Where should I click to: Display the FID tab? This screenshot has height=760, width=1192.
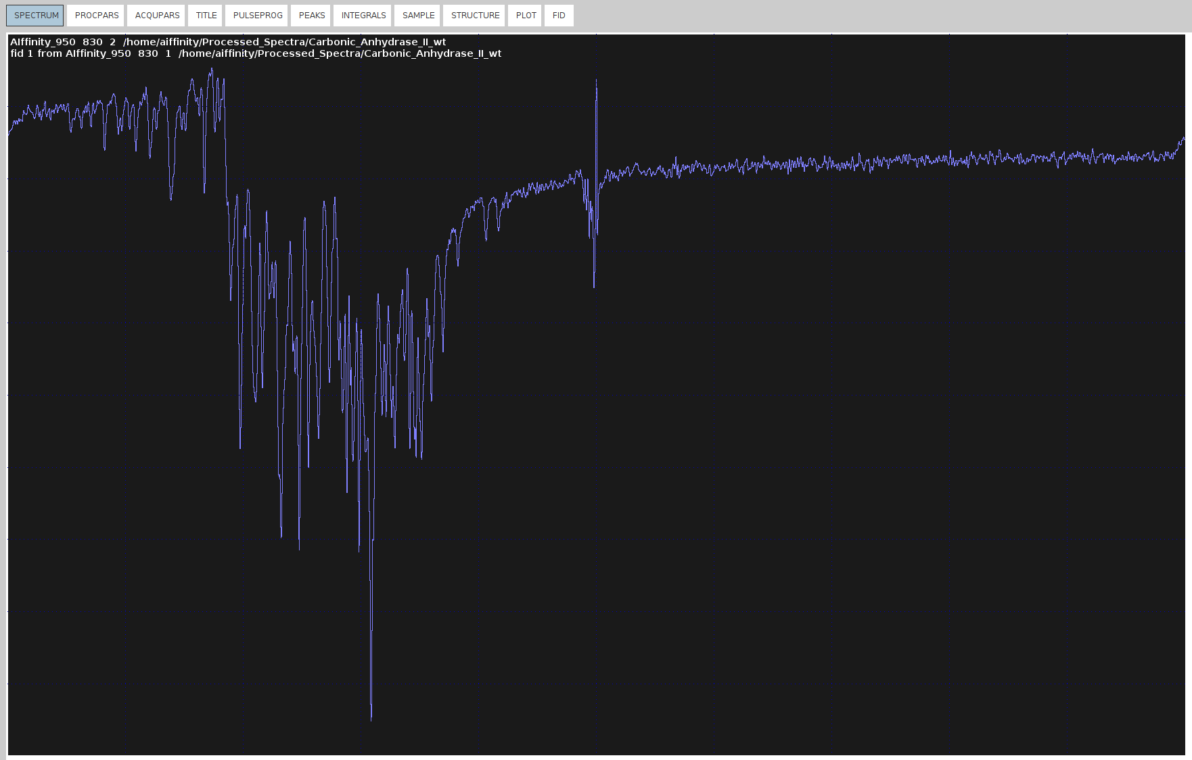(559, 16)
